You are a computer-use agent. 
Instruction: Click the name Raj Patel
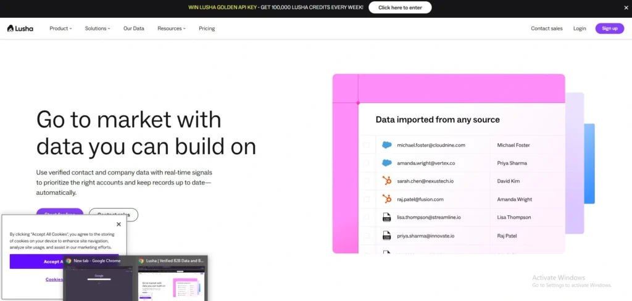pos(507,236)
